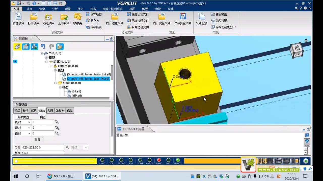Switch to the 矩阵 tab

point(50,110)
